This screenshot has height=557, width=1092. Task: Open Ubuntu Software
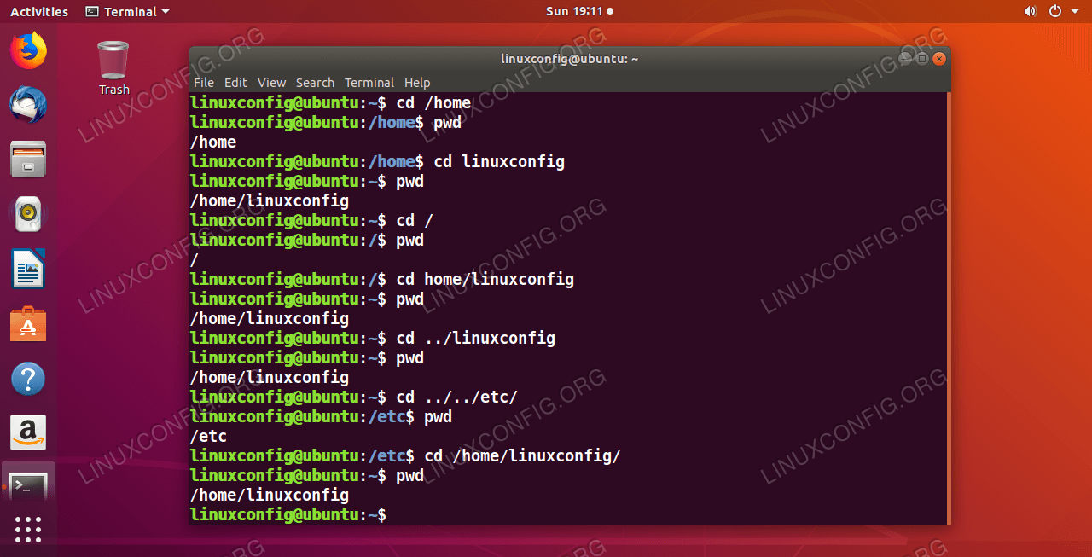[x=28, y=323]
